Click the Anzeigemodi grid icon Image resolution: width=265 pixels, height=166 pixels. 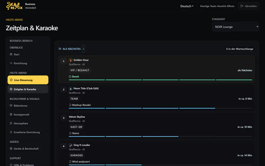pyautogui.click(x=11, y=115)
